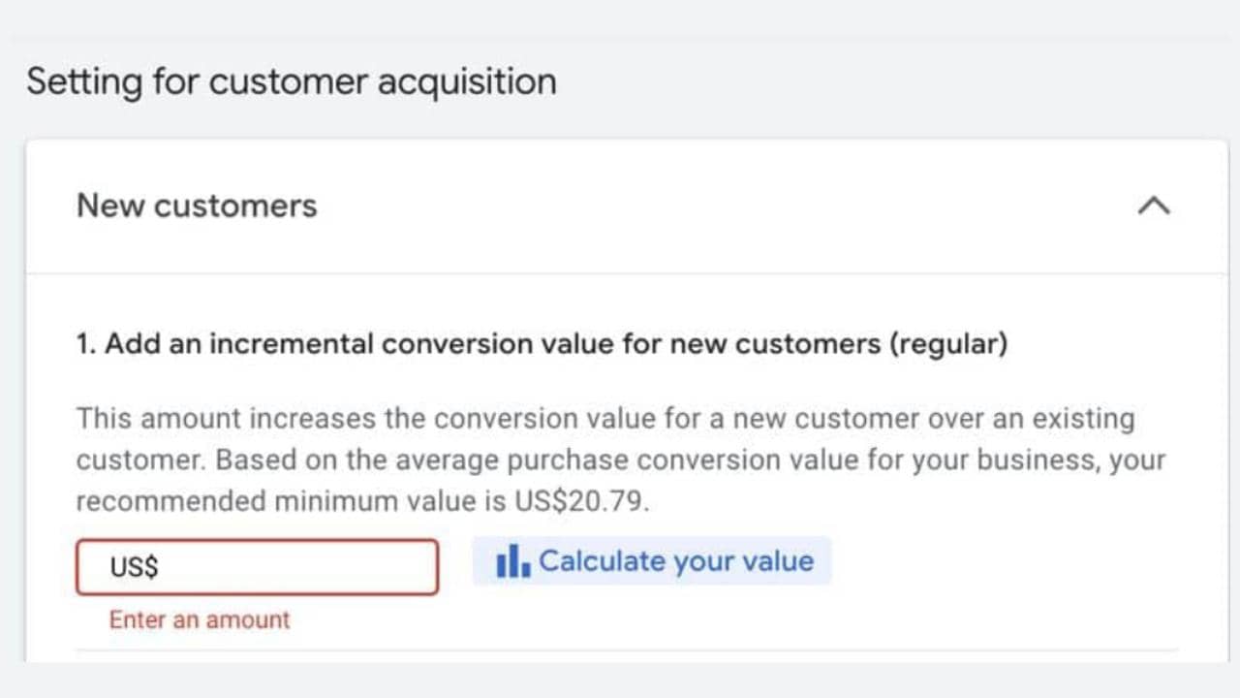Focus the US$ amount input field

pos(258,567)
